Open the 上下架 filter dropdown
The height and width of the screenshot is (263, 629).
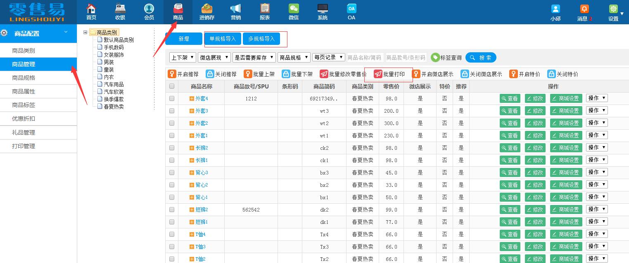[x=182, y=58]
